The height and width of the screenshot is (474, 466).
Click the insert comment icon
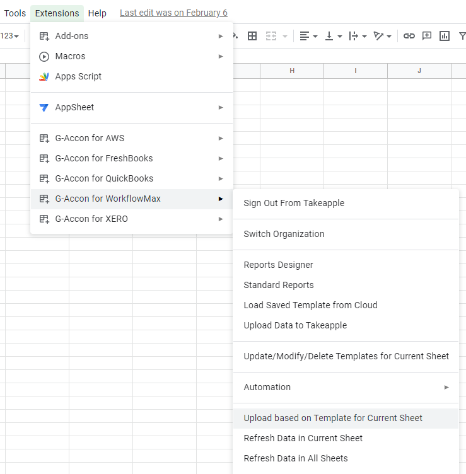(x=427, y=36)
